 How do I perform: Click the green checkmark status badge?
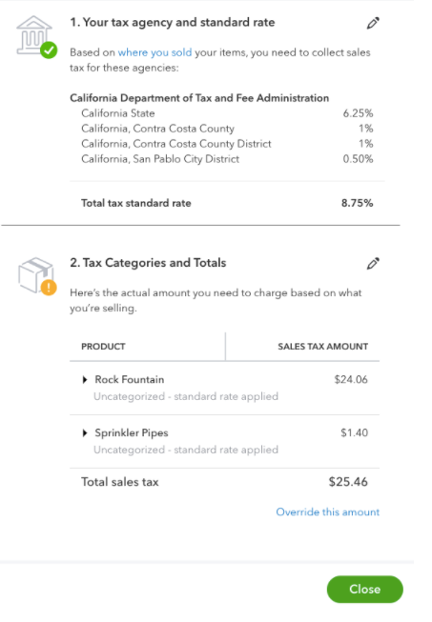[x=49, y=50]
